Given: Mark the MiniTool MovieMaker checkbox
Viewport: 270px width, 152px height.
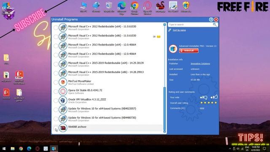Looking at the screenshot, I should pyautogui.click(x=56, y=82).
